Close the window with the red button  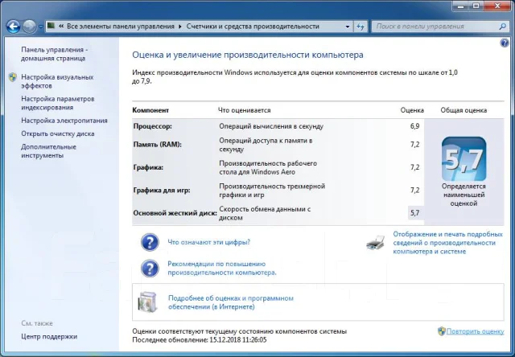coord(497,6)
